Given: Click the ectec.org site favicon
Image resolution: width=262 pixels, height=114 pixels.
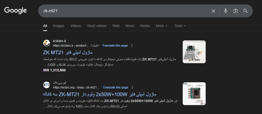Looking at the screenshot, I should tap(47, 85).
